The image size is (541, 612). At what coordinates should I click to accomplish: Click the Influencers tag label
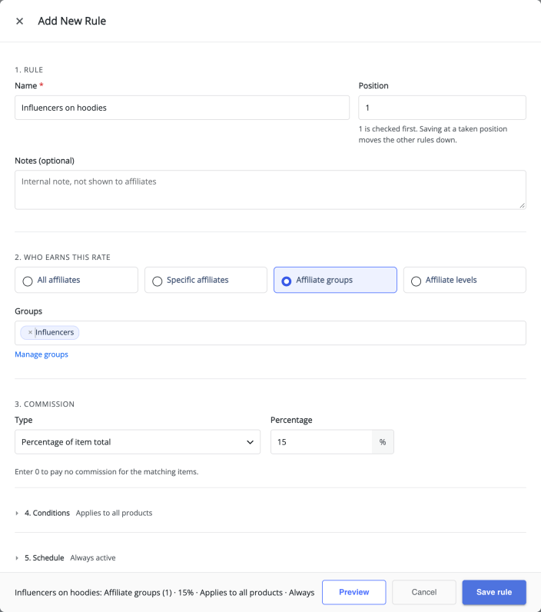pyautogui.click(x=55, y=332)
